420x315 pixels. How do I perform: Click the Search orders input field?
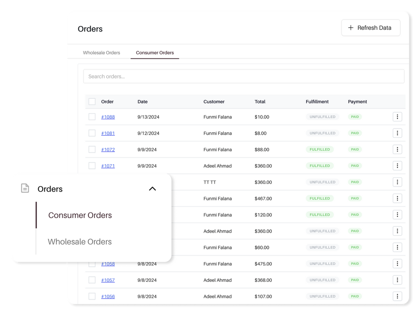[x=244, y=76]
